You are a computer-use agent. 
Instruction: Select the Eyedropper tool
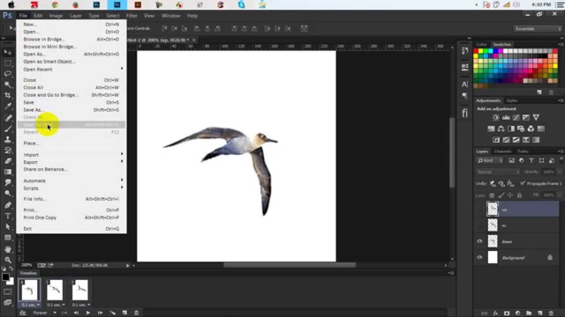coord(8,107)
